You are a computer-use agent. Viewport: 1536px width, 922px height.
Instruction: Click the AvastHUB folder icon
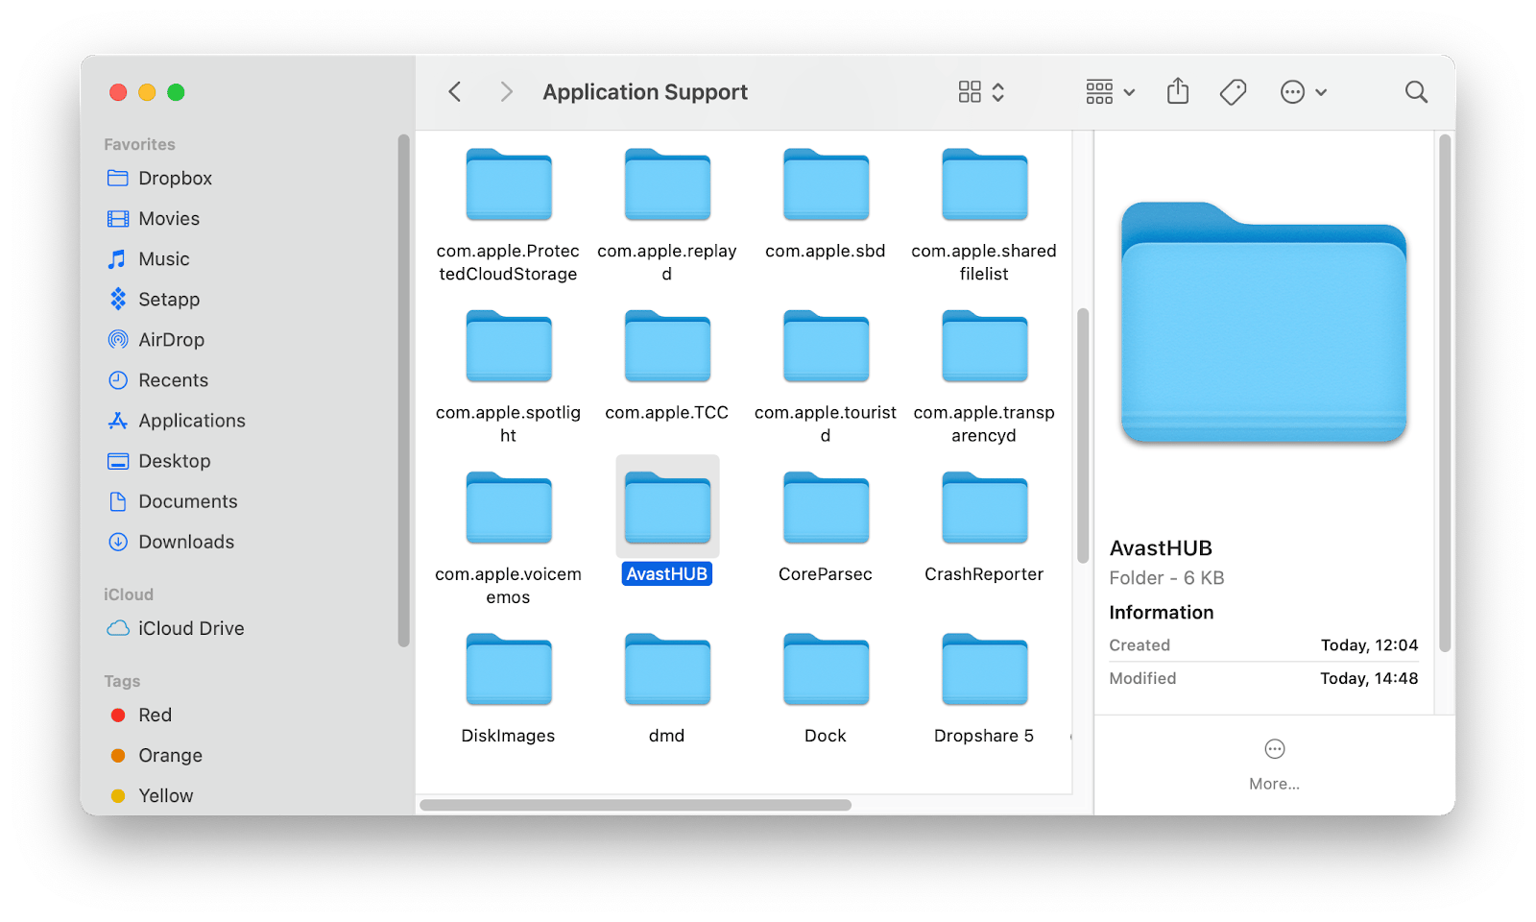(667, 507)
